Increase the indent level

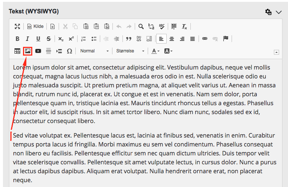coord(117,39)
